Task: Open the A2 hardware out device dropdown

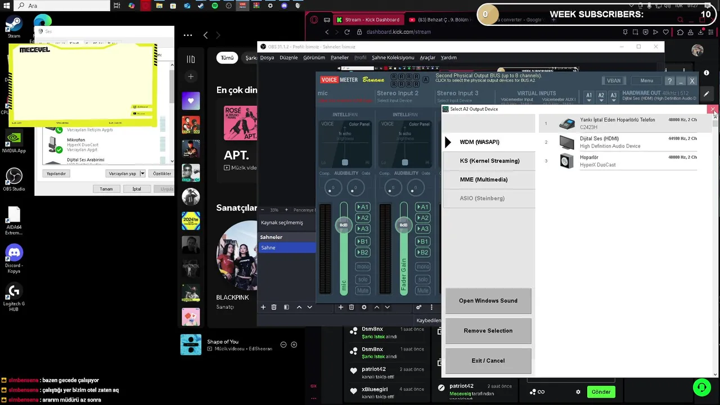Action: tap(601, 97)
